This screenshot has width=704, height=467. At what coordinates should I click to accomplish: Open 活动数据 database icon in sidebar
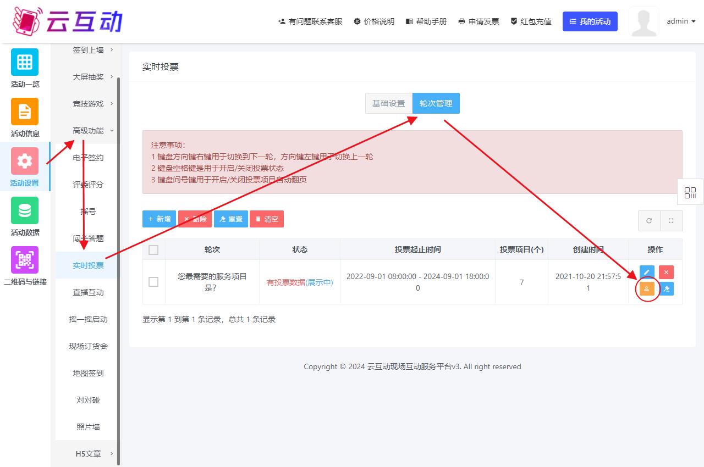[25, 210]
